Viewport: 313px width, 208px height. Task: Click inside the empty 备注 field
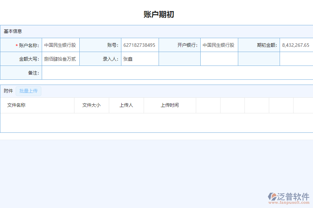pyautogui.click(x=139, y=73)
